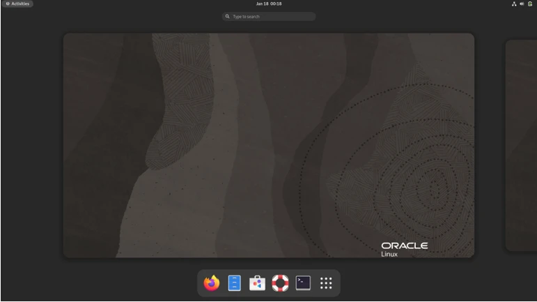Viewport: 537px width, 302px height.
Task: Switch to the second workspace preview
Action: click(x=521, y=145)
